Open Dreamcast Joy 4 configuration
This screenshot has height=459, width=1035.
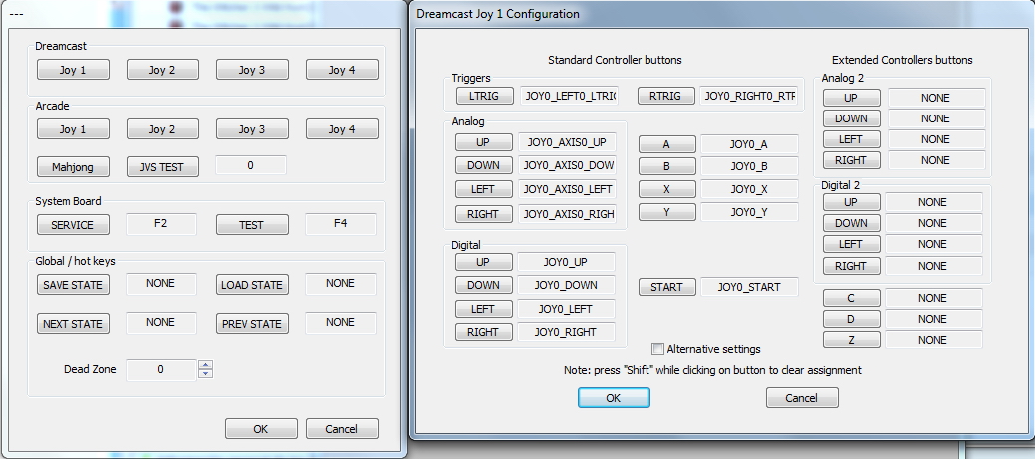(x=342, y=70)
